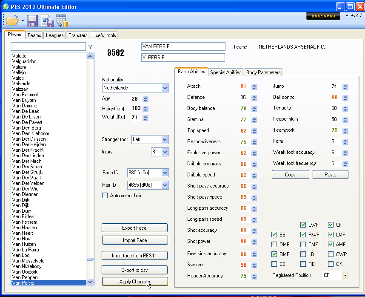Switch to the Leagues tab
The width and height of the screenshot is (365, 297).
pos(55,35)
